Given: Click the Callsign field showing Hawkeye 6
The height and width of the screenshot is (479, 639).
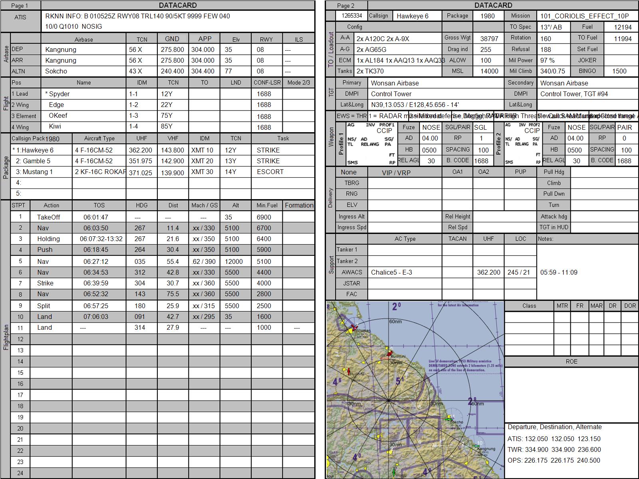Looking at the screenshot, I should pyautogui.click(x=417, y=16).
